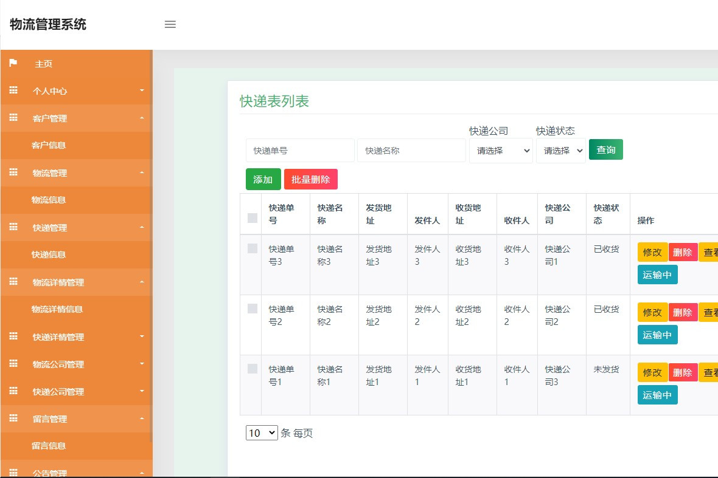Screen dimensions: 718x478
Task: Open 快递信息 submenu item
Action: tap(49, 254)
